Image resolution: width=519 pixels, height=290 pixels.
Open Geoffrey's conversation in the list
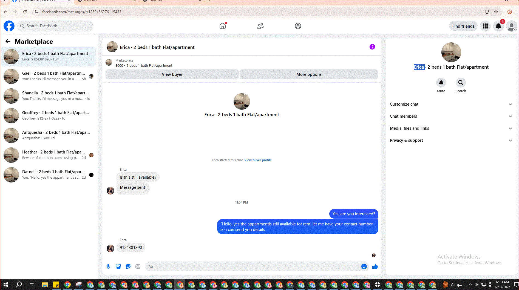click(49, 116)
